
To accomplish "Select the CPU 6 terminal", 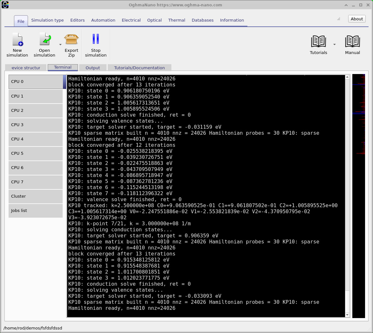I will pyautogui.click(x=36, y=167).
